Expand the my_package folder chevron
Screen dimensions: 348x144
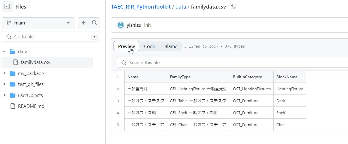tap(4, 73)
